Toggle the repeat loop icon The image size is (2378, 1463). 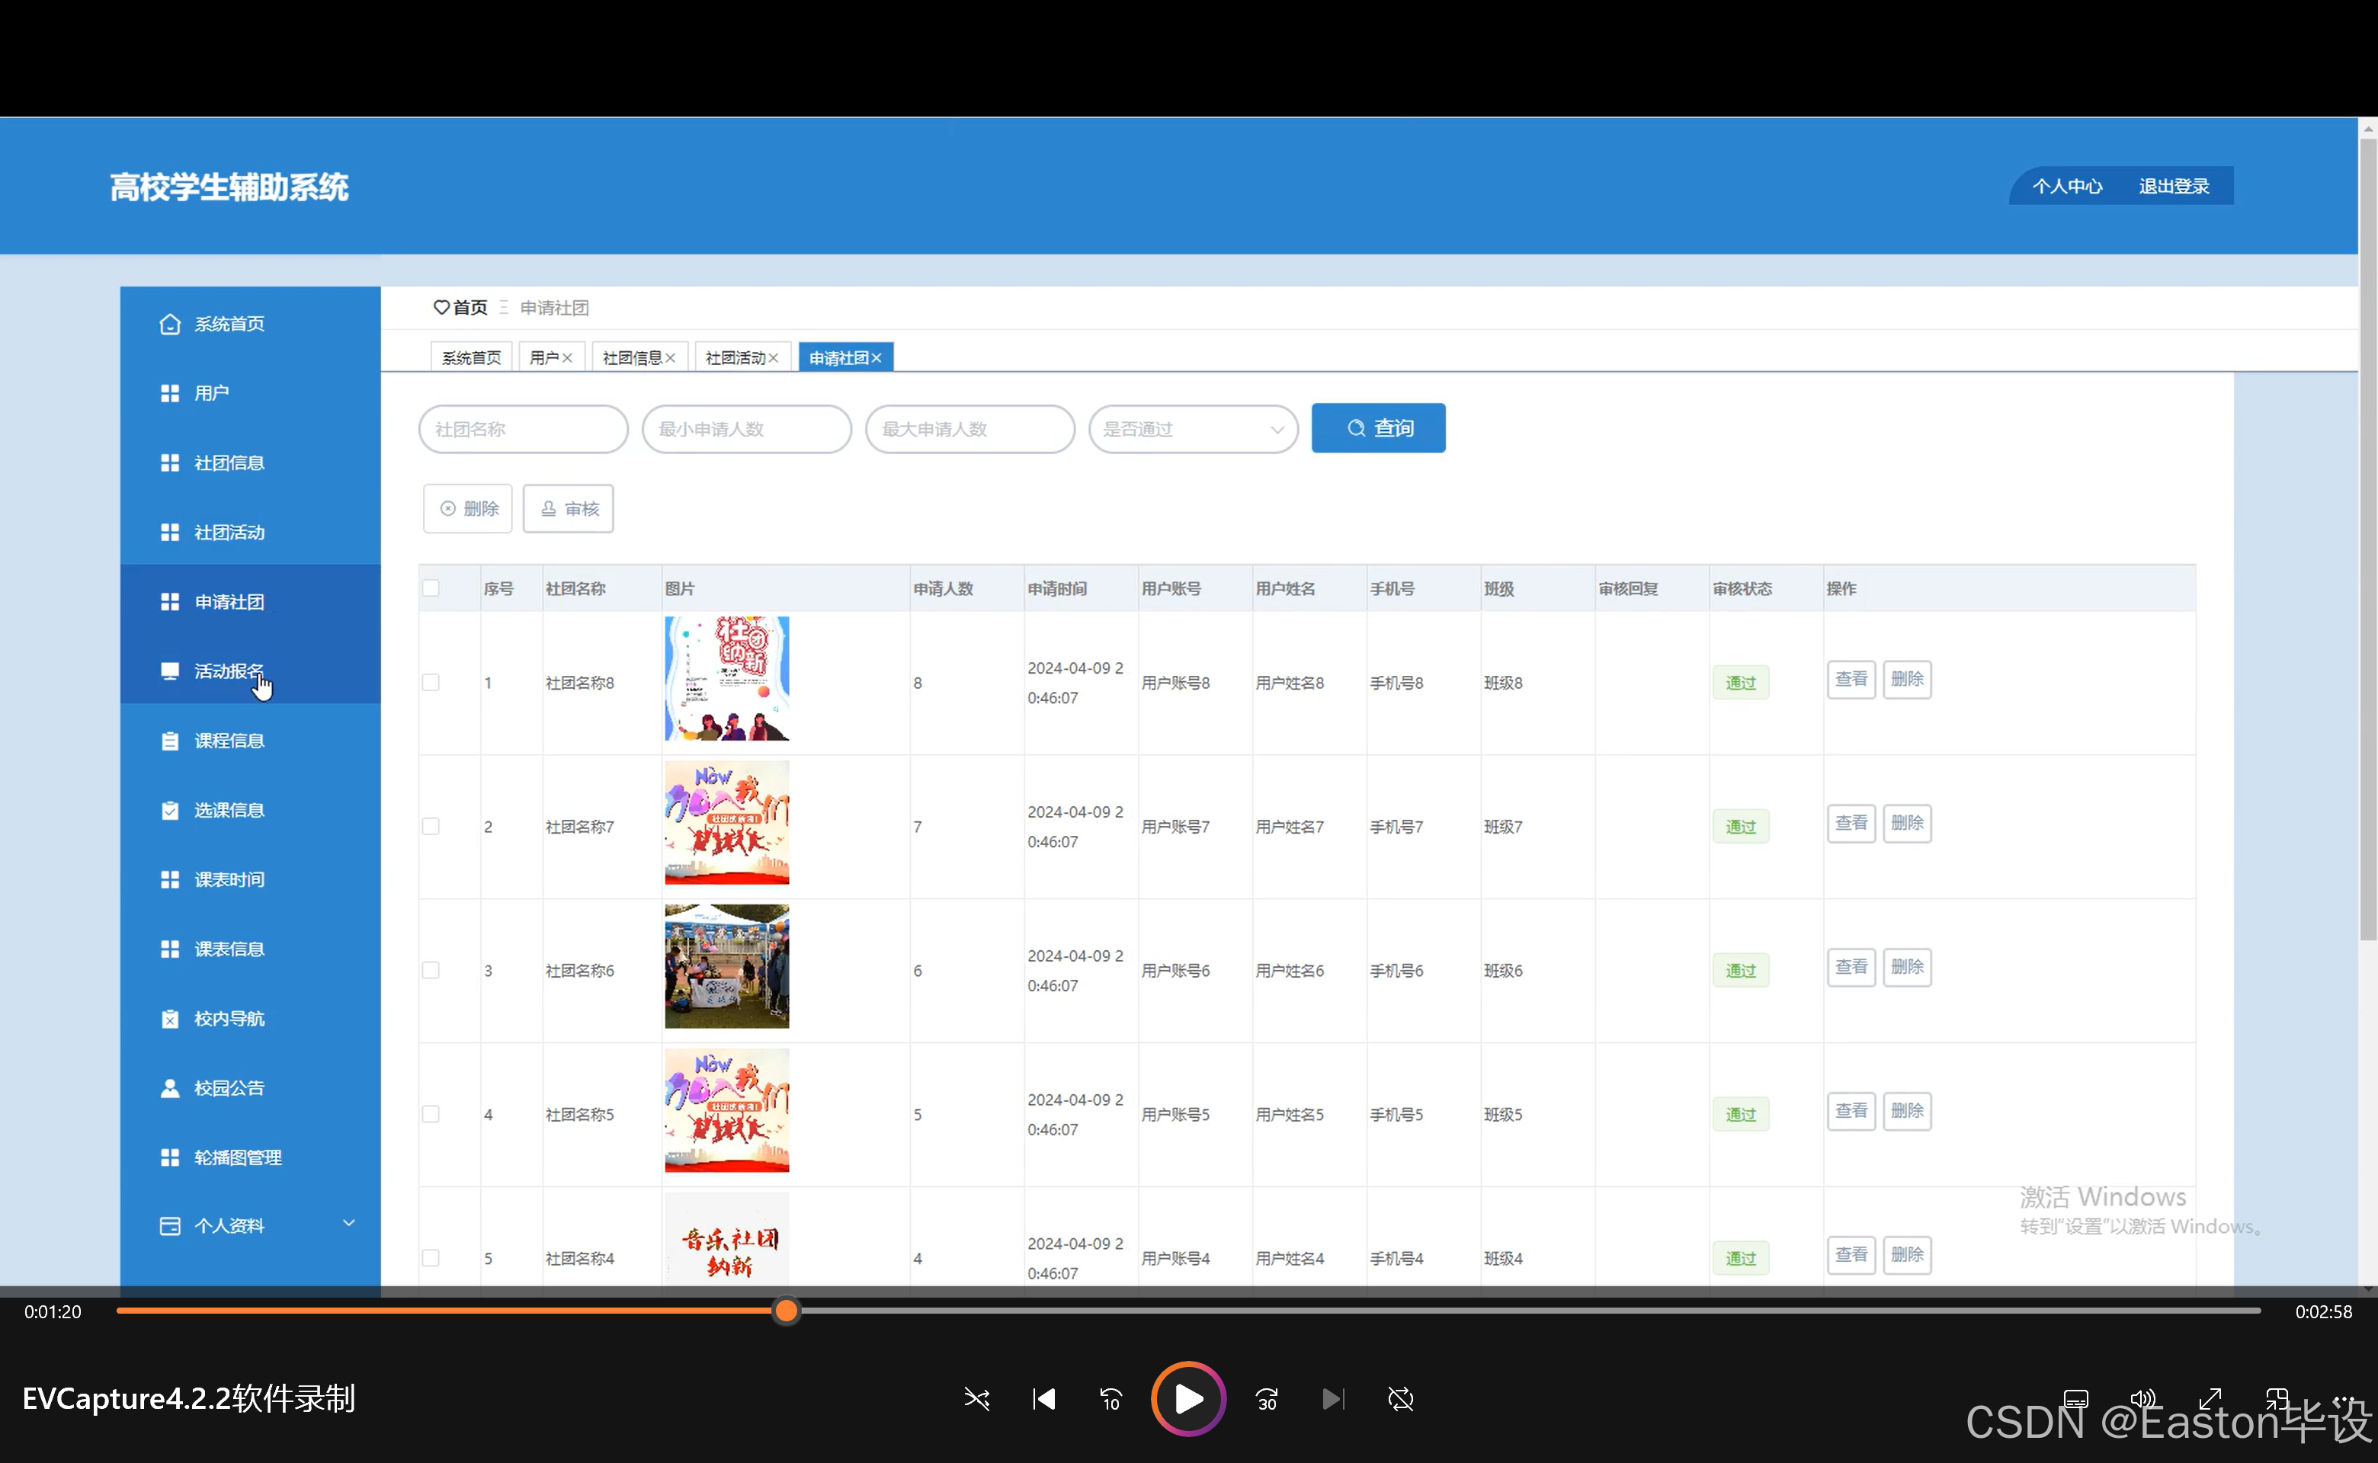(x=1400, y=1399)
